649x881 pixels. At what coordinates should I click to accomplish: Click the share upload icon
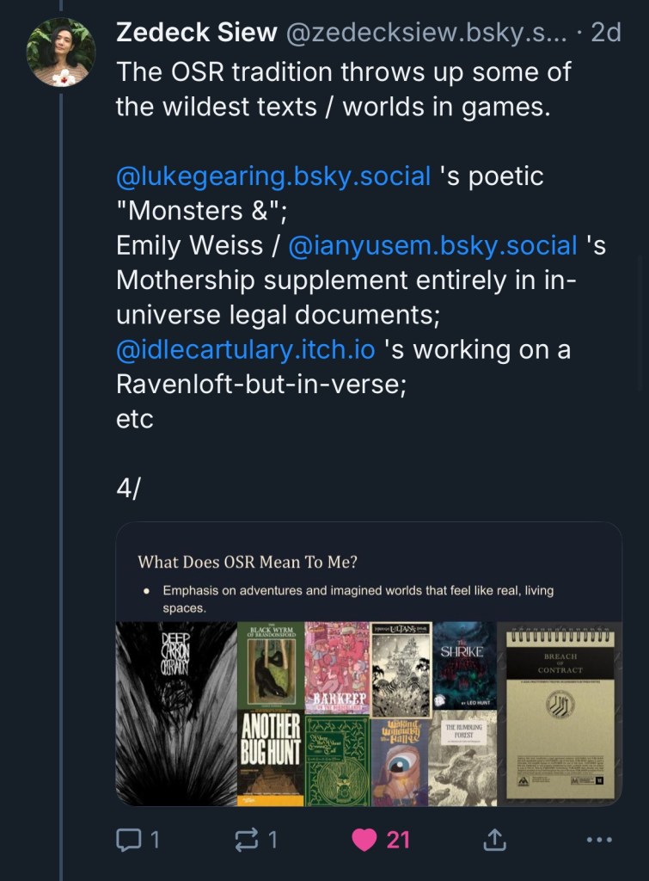(495, 839)
